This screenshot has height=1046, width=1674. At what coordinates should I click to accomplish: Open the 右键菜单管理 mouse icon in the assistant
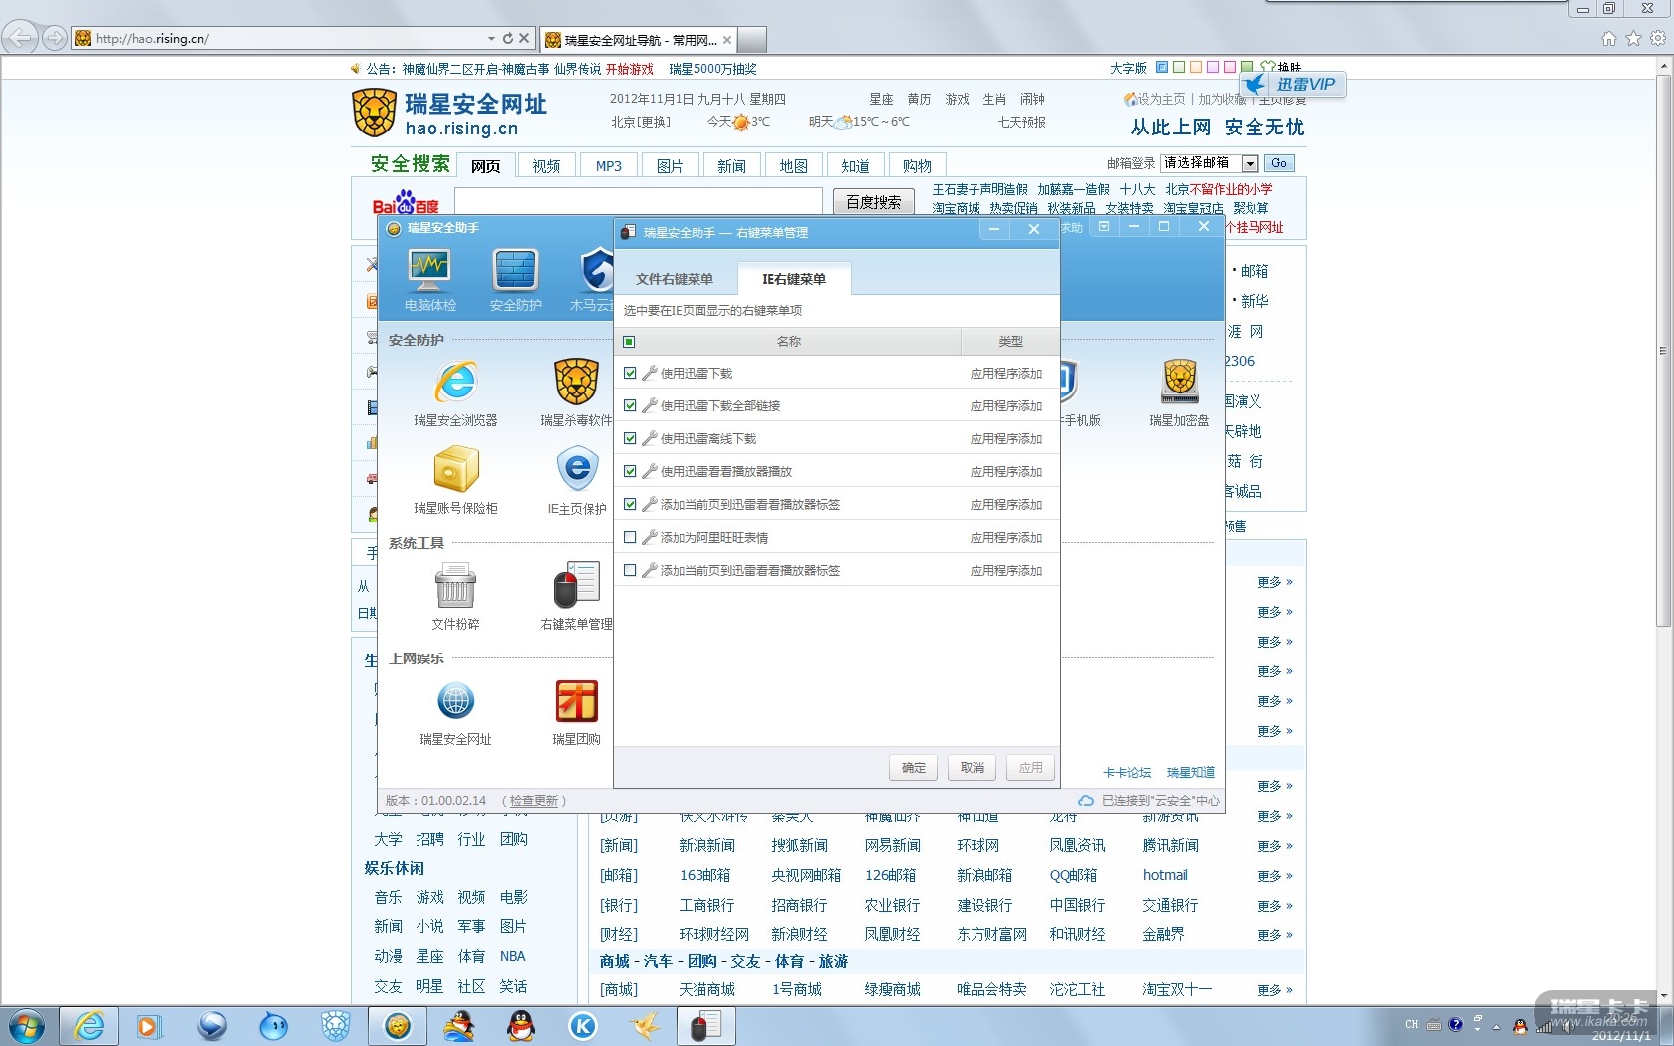coord(576,586)
